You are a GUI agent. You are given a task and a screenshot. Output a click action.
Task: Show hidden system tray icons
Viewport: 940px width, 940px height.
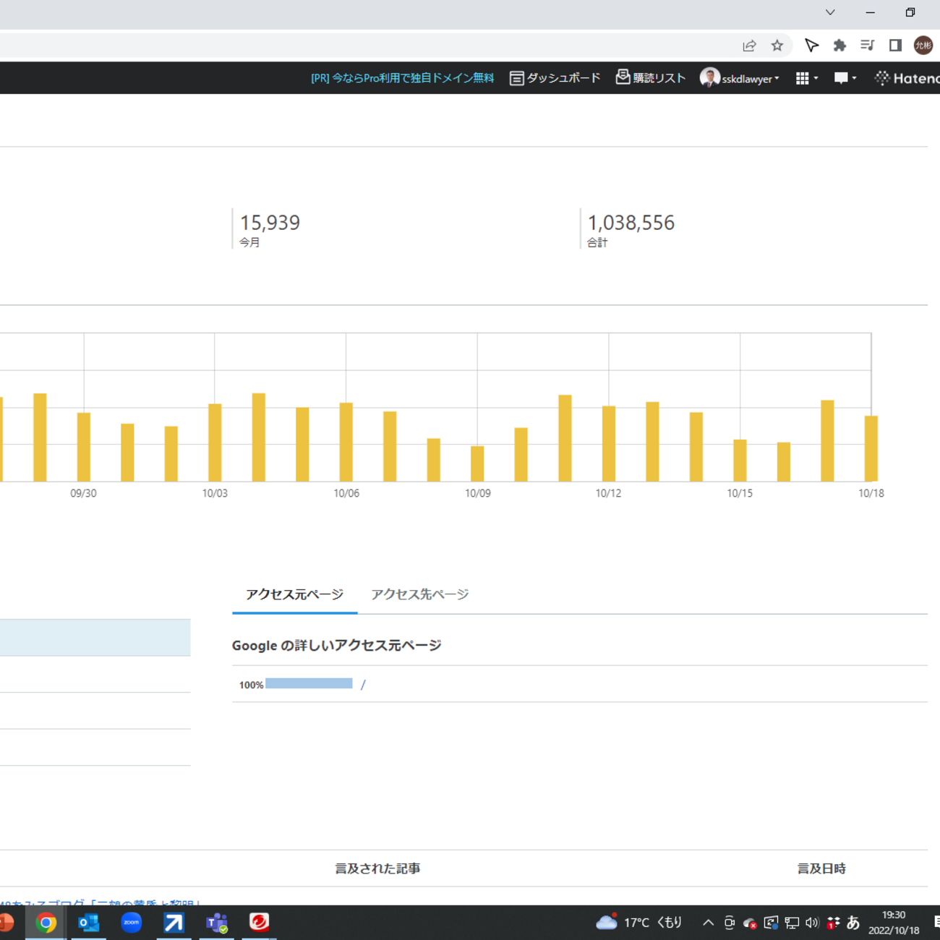(708, 923)
